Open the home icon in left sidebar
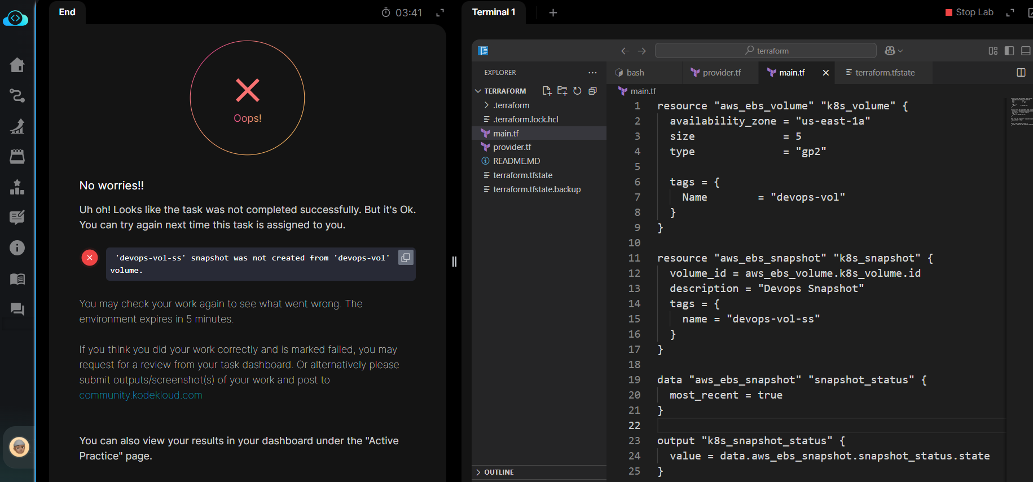The image size is (1033, 482). pyautogui.click(x=17, y=65)
